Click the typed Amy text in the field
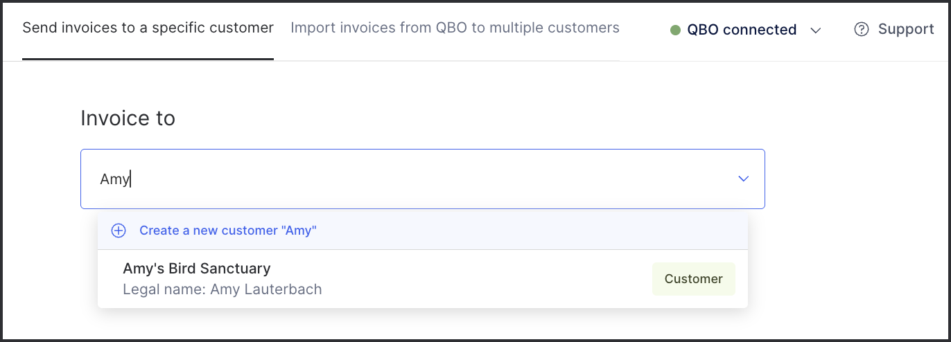The width and height of the screenshot is (951, 342). [x=115, y=179]
